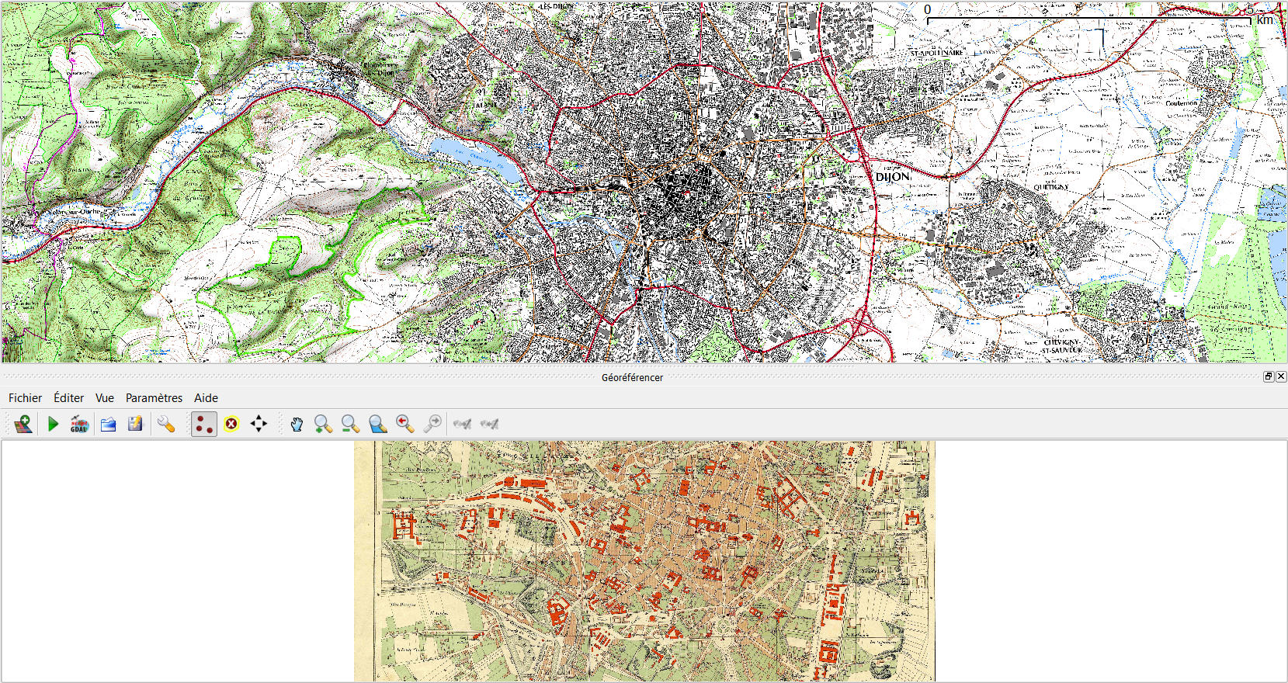
Task: Go to previous zoom level
Action: [x=404, y=424]
